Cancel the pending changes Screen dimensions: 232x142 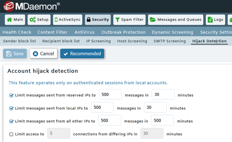pyautogui.click(x=43, y=53)
